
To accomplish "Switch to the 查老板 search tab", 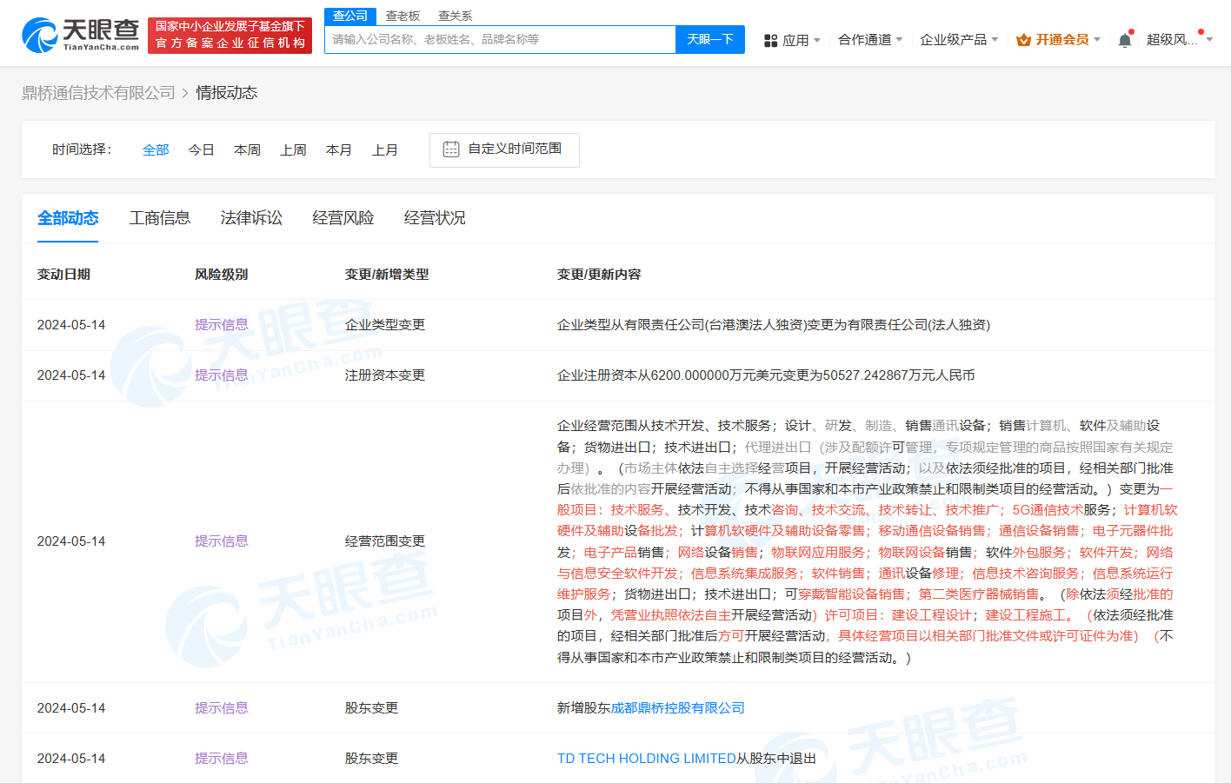I will [x=403, y=15].
